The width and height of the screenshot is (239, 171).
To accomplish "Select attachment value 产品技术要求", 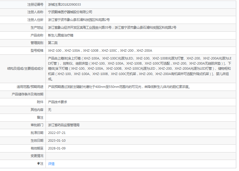I will (x=58, y=102).
